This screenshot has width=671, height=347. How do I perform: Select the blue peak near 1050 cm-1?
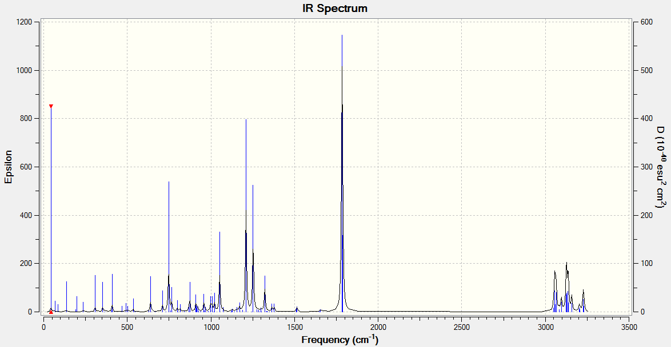coord(219,272)
